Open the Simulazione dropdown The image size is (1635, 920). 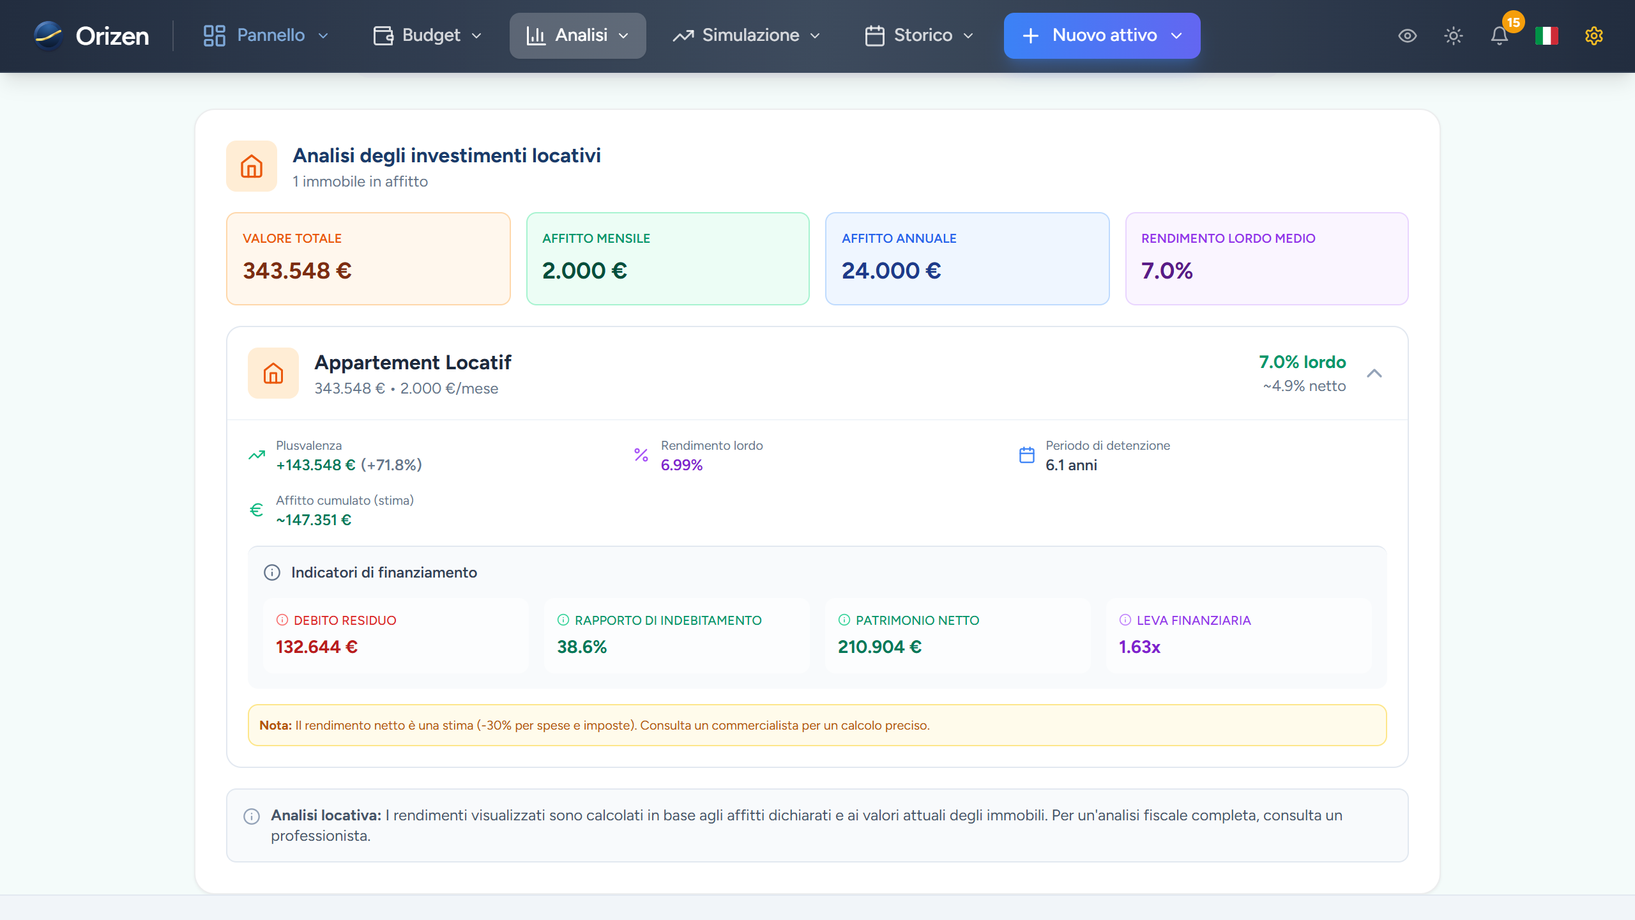747,35
